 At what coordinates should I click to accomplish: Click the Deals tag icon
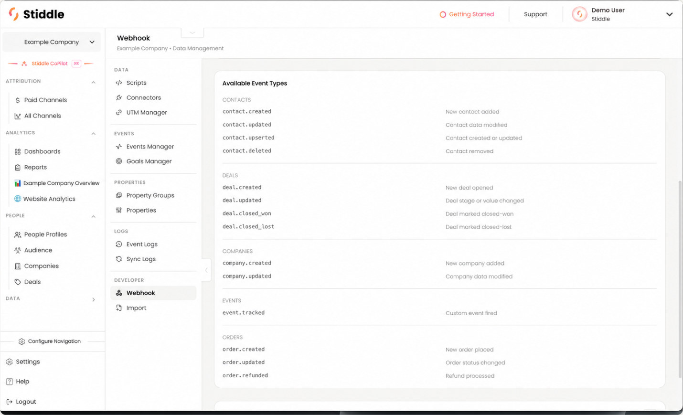point(18,282)
